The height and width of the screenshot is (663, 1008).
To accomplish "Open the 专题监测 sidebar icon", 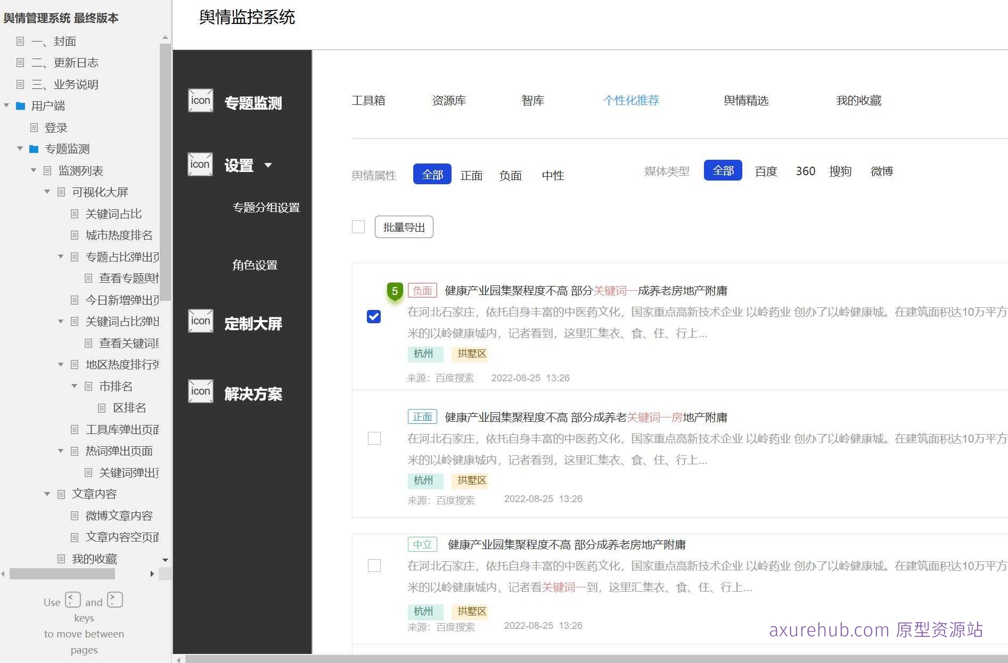I will point(200,101).
